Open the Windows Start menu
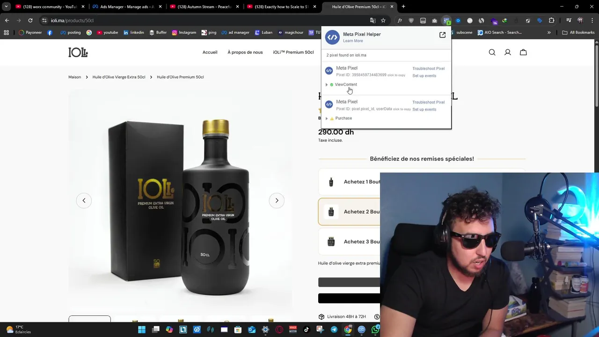 click(142, 330)
